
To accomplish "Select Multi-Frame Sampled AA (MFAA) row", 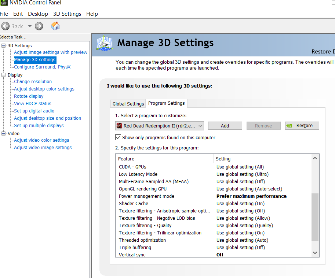I will tap(213, 182).
